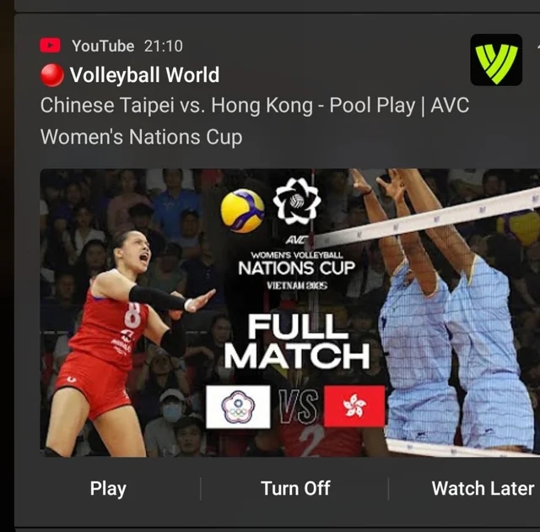This screenshot has height=532, width=540.
Task: Open the FULL MATCH video thumbnail
Action: click(290, 312)
